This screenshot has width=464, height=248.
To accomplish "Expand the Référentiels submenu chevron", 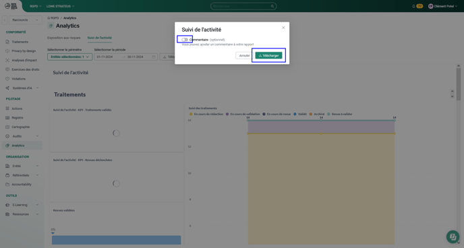I will click(37, 175).
